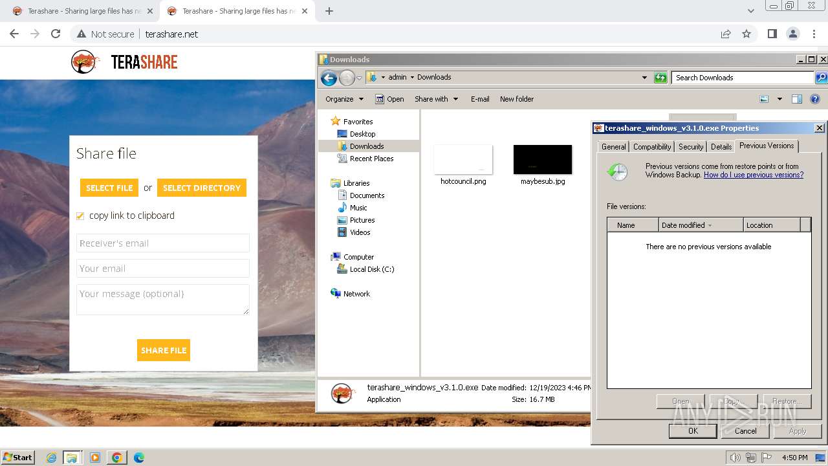The width and height of the screenshot is (828, 466).
Task: Click E-mail in Explorer toolbar
Action: pyautogui.click(x=480, y=99)
